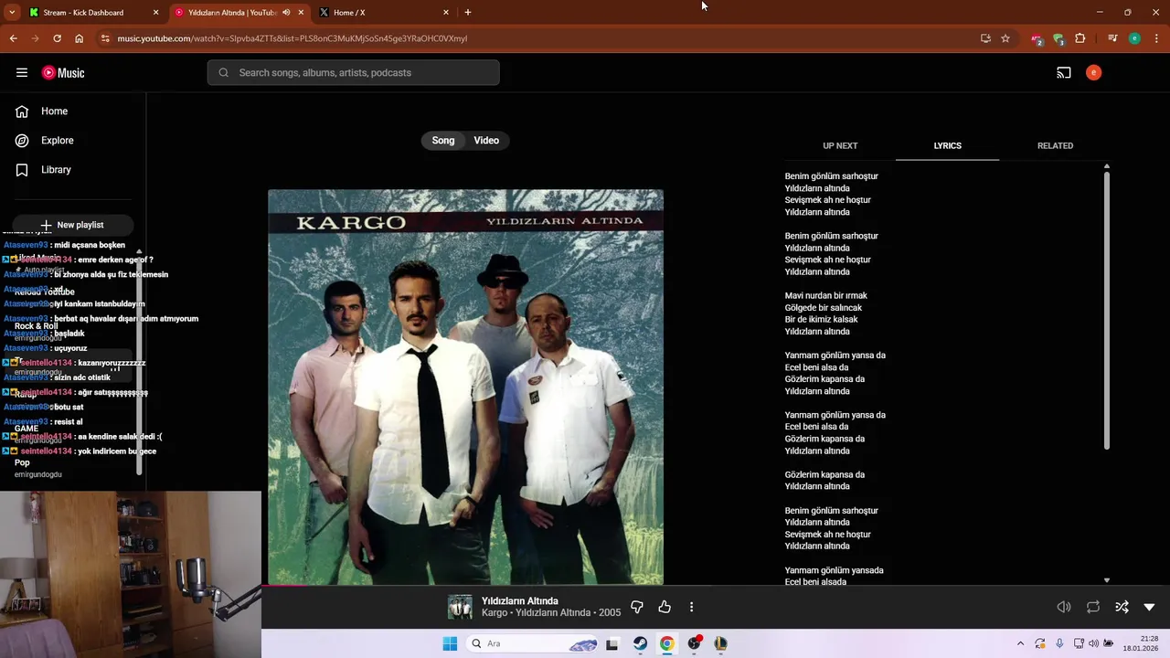Open the AdBlock extension icon
Viewport: 1170px width, 658px height.
[1036, 38]
